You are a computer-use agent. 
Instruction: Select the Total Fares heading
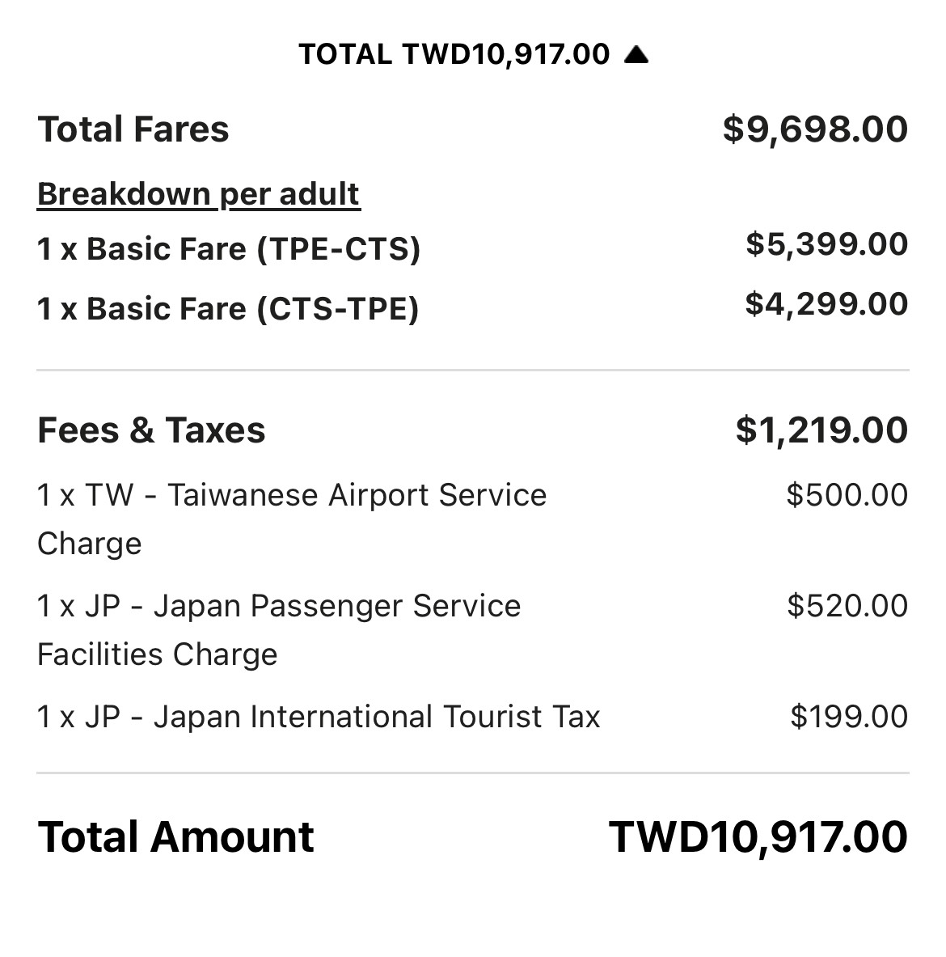(133, 129)
